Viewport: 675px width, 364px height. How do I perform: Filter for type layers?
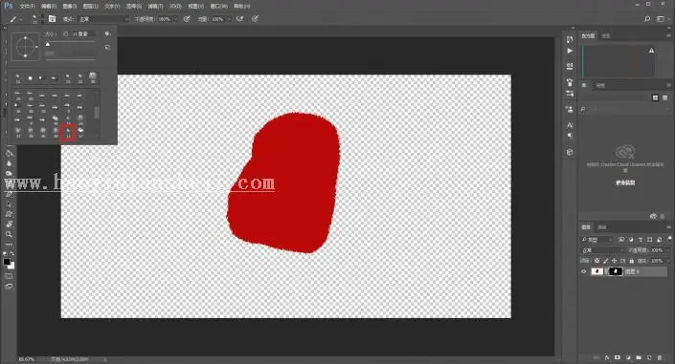pos(641,240)
